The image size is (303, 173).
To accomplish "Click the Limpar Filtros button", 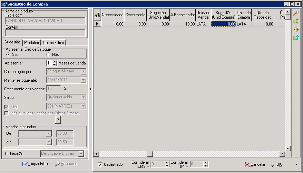I will point(36,164).
